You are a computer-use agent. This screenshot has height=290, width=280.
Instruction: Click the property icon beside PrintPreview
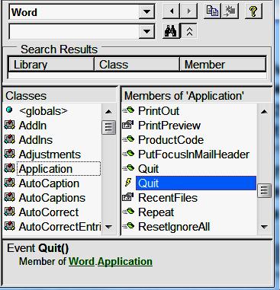[128, 125]
